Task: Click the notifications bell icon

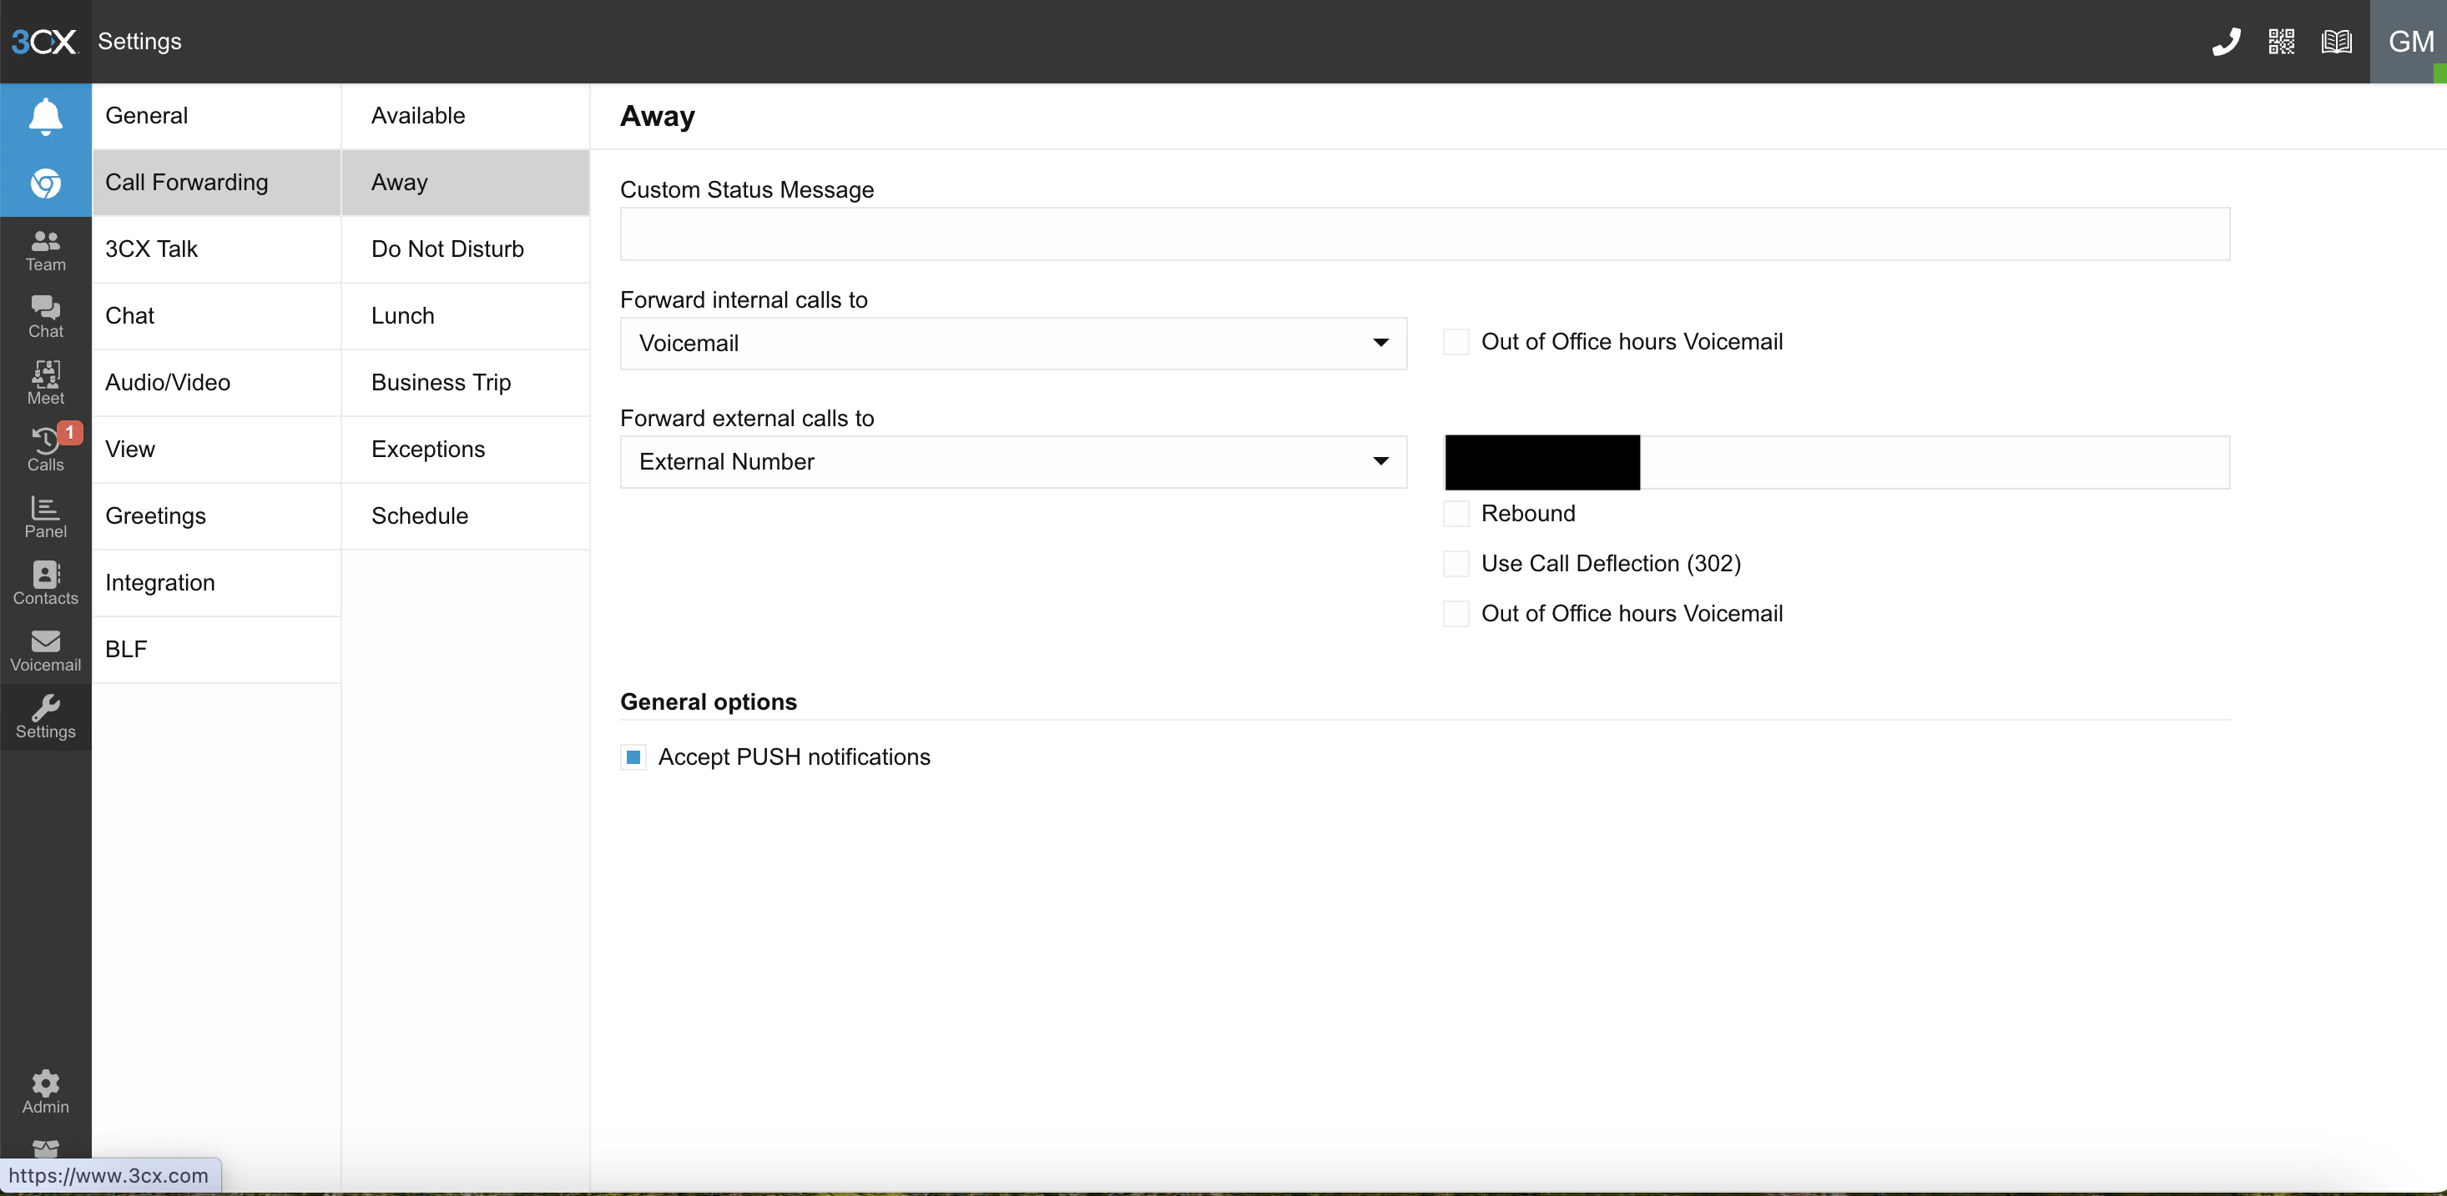Action: tap(46, 117)
